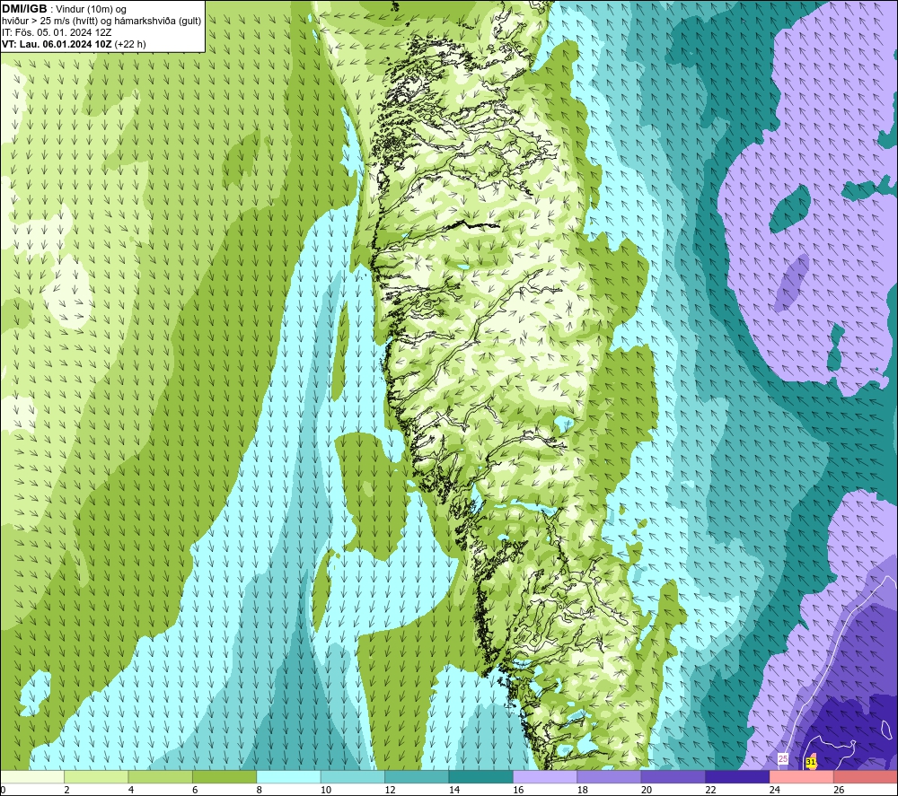Click the 20–22 m/s purple legend swatch
The width and height of the screenshot is (898, 796).
[673, 777]
